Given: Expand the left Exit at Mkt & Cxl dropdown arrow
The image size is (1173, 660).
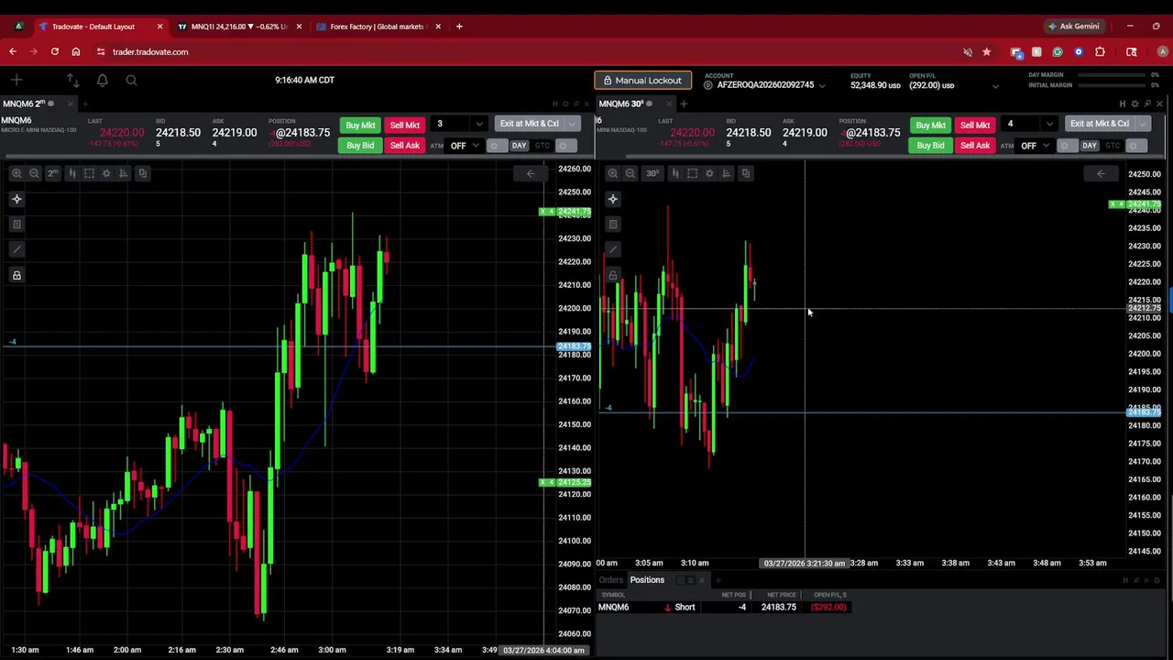Looking at the screenshot, I should pyautogui.click(x=572, y=124).
